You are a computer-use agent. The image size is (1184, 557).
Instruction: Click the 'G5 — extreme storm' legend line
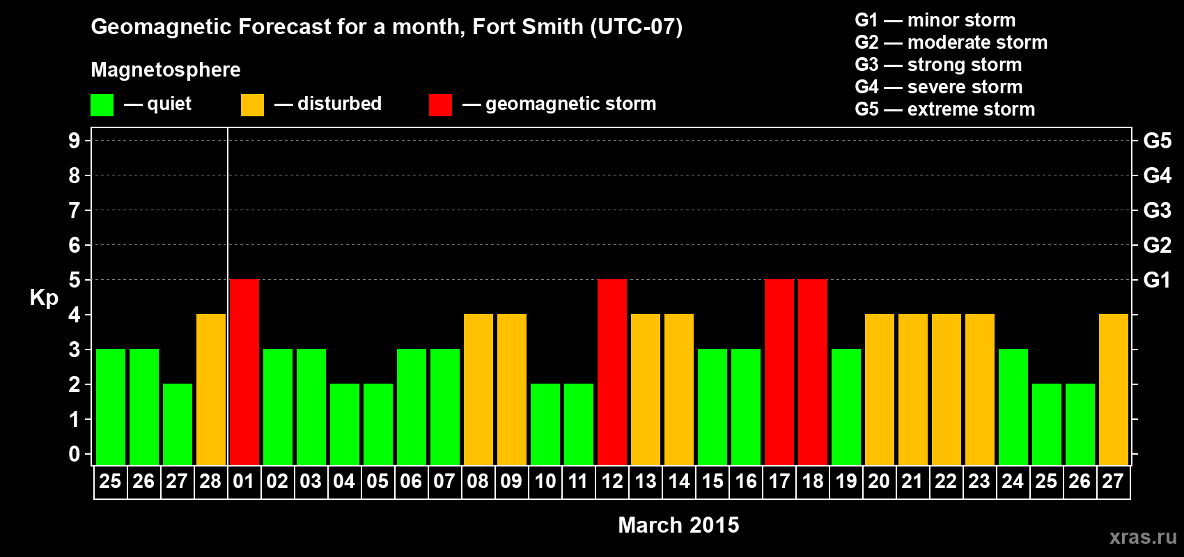pyautogui.click(x=945, y=109)
